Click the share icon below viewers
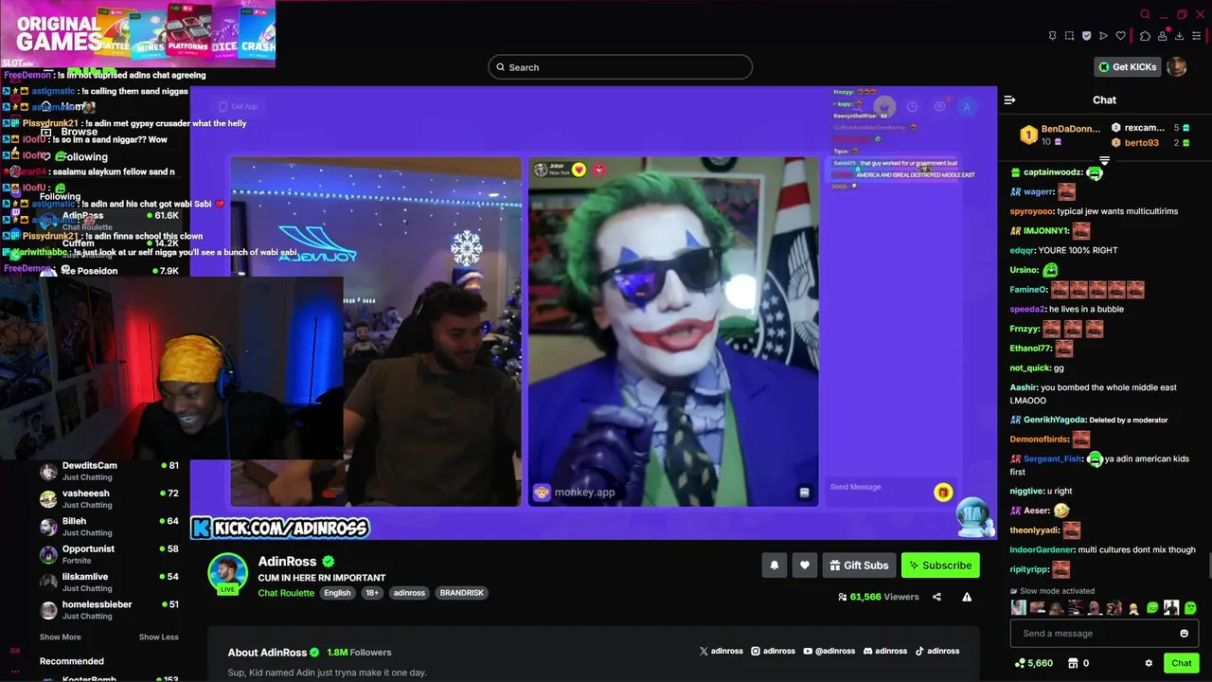 (x=936, y=597)
